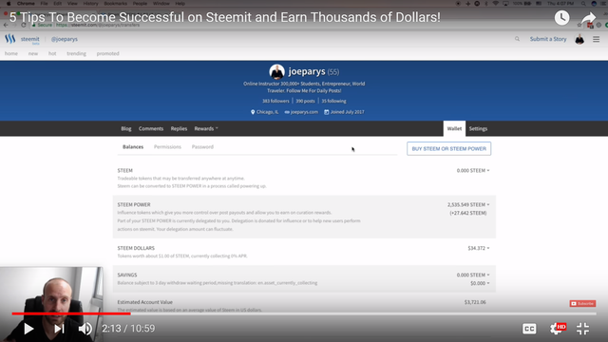Click the Share arrow icon
608x342 pixels.
click(x=588, y=18)
